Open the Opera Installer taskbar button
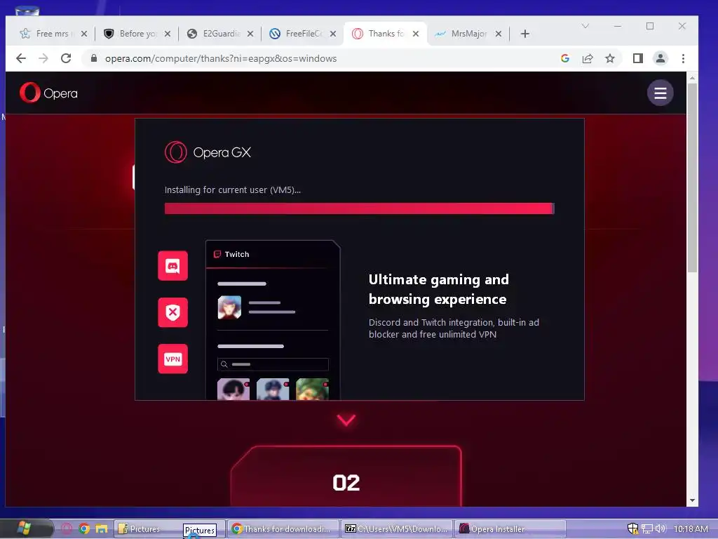 pyautogui.click(x=510, y=529)
